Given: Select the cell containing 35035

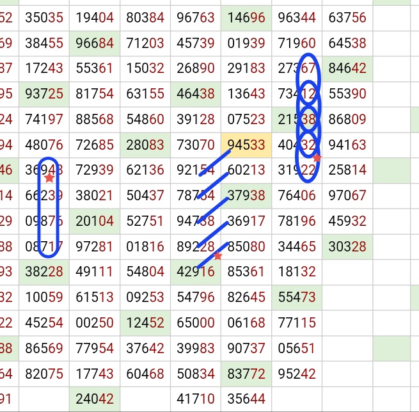Looking at the screenshot, I should (44, 18).
